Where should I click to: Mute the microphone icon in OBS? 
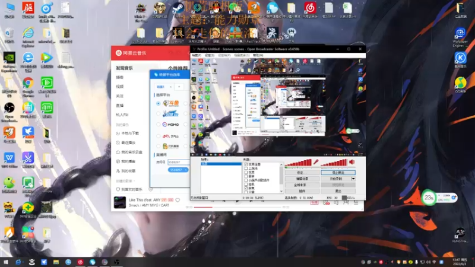click(316, 162)
